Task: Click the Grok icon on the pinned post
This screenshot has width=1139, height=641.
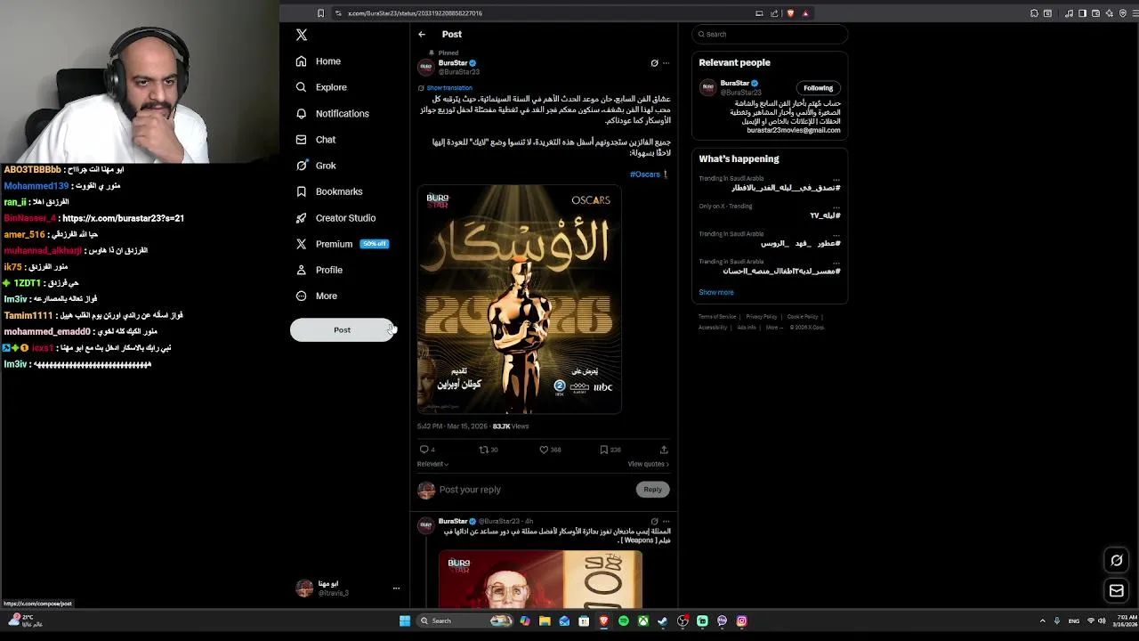Action: [654, 63]
